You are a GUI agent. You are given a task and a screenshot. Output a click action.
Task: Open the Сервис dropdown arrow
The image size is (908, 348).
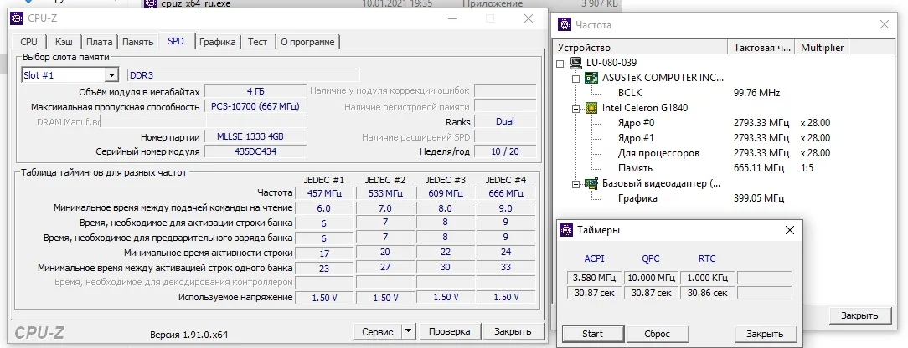click(x=408, y=331)
